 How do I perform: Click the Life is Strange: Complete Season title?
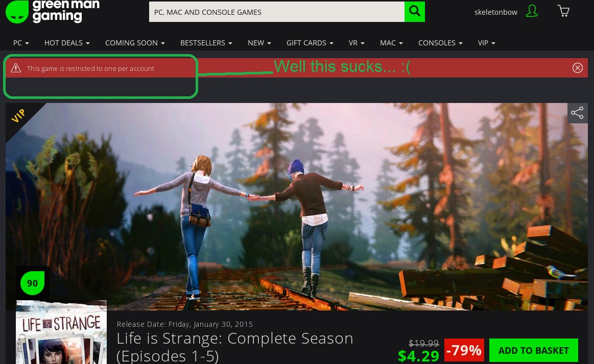pos(235,347)
